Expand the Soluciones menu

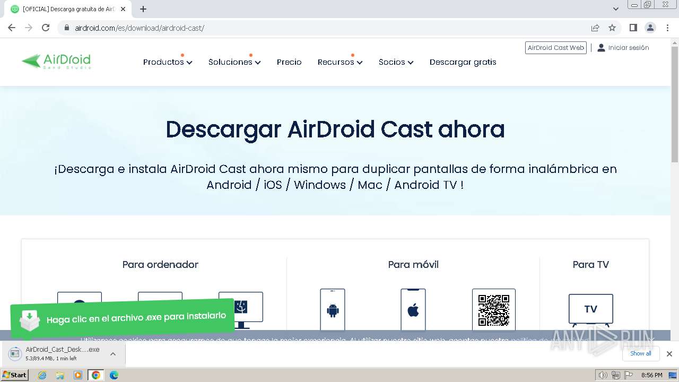pyautogui.click(x=234, y=62)
